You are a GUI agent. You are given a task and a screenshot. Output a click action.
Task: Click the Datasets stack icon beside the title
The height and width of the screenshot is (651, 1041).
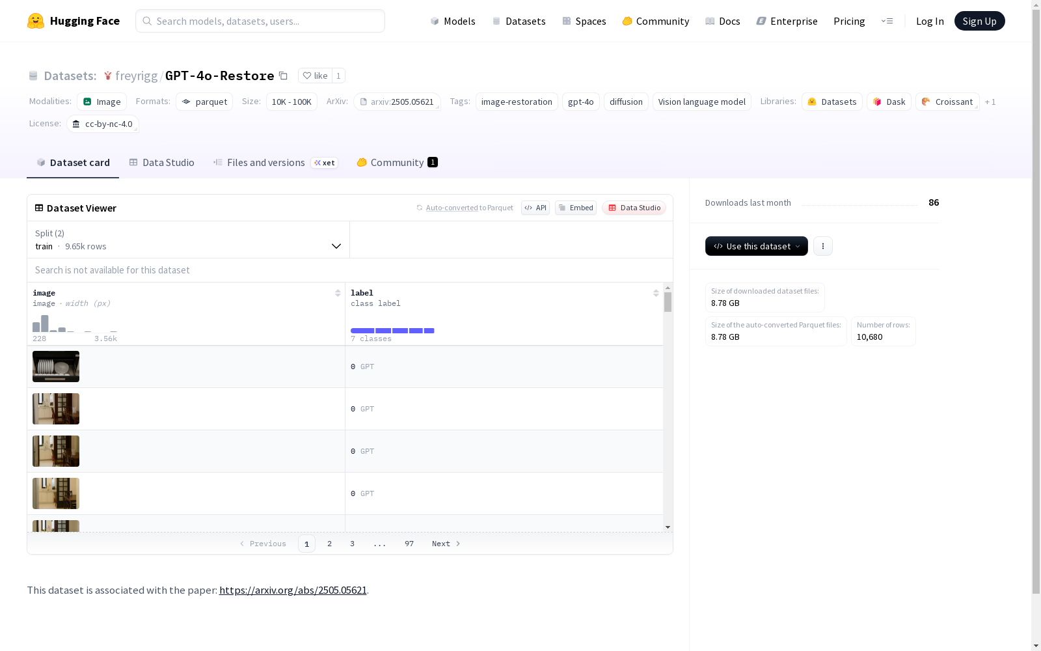coord(33,76)
